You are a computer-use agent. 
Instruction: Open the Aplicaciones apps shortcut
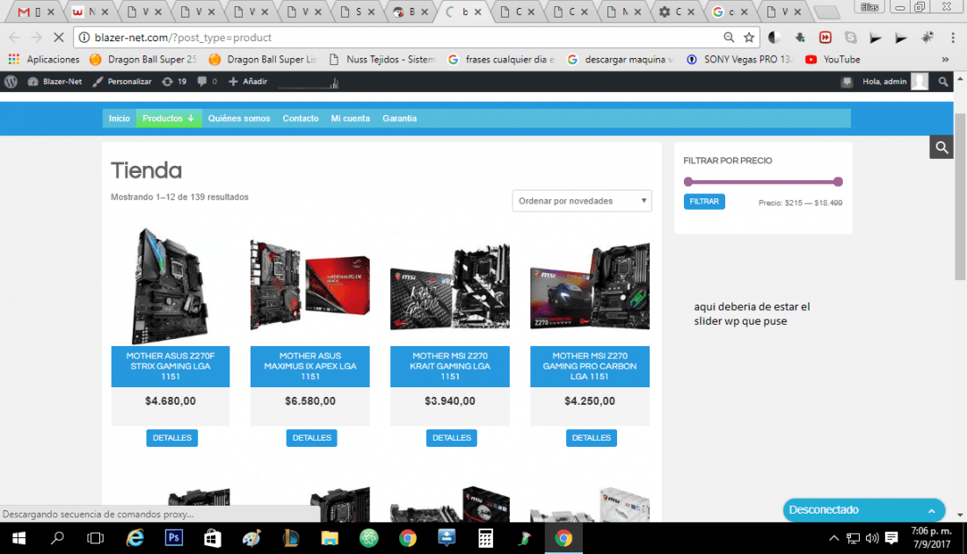(x=44, y=59)
